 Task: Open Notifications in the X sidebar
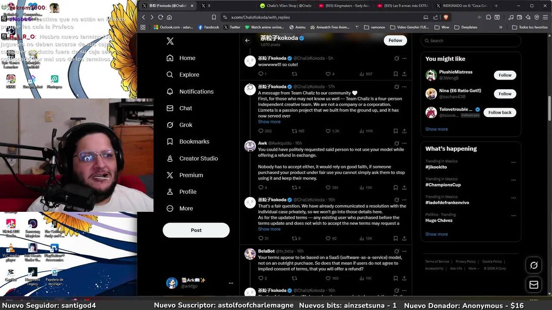coord(190,92)
